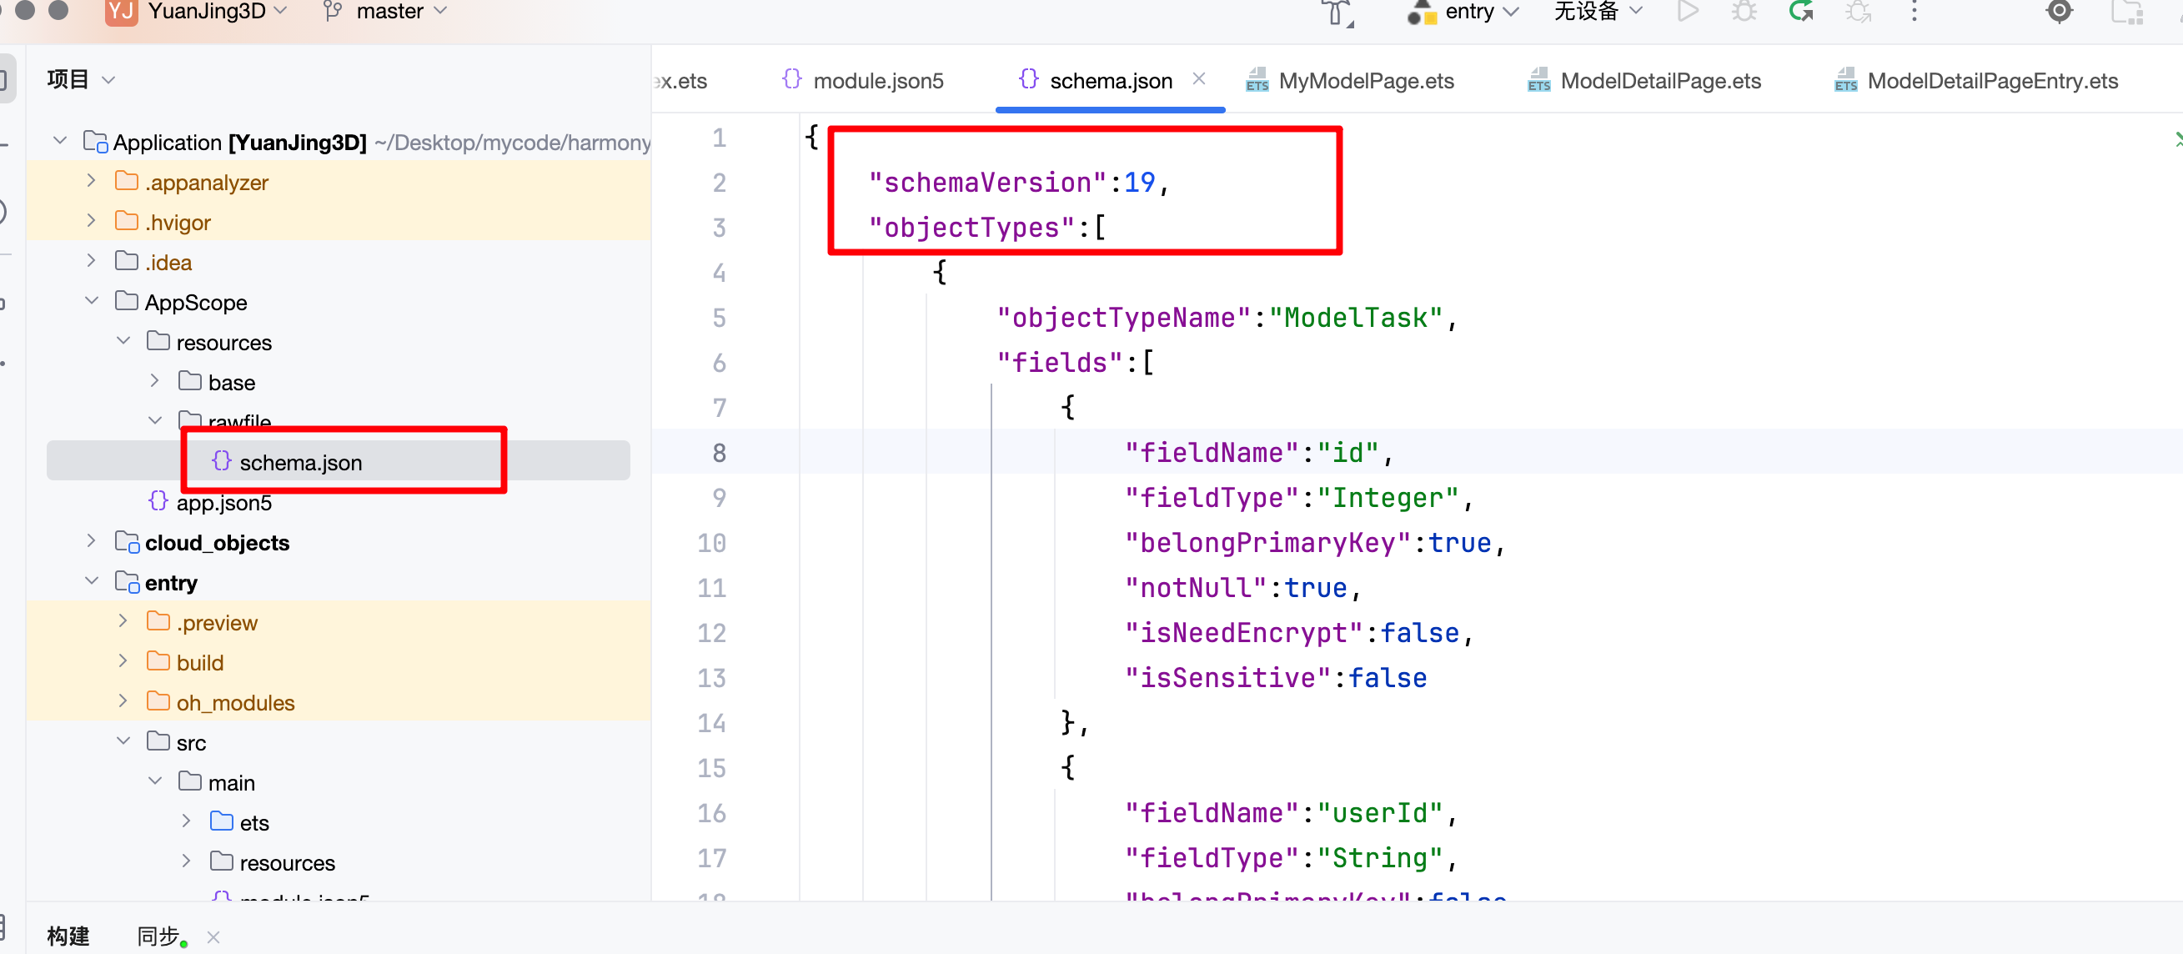The height and width of the screenshot is (954, 2183).
Task: Click the "belongPrimaryKey" key on line 10
Action: click(x=1267, y=542)
